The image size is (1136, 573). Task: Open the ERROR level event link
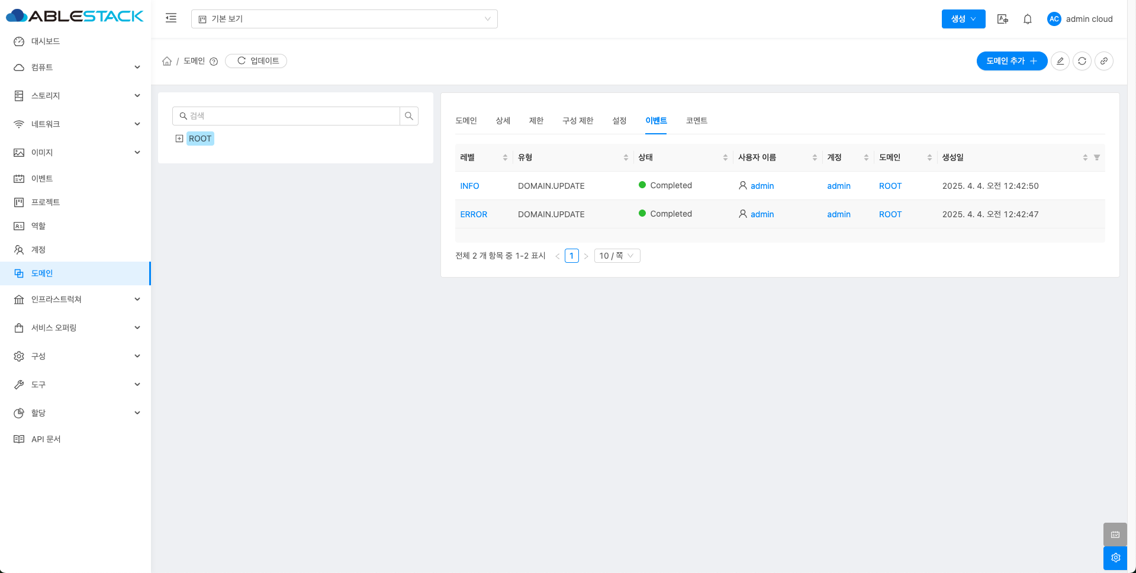pos(474,214)
